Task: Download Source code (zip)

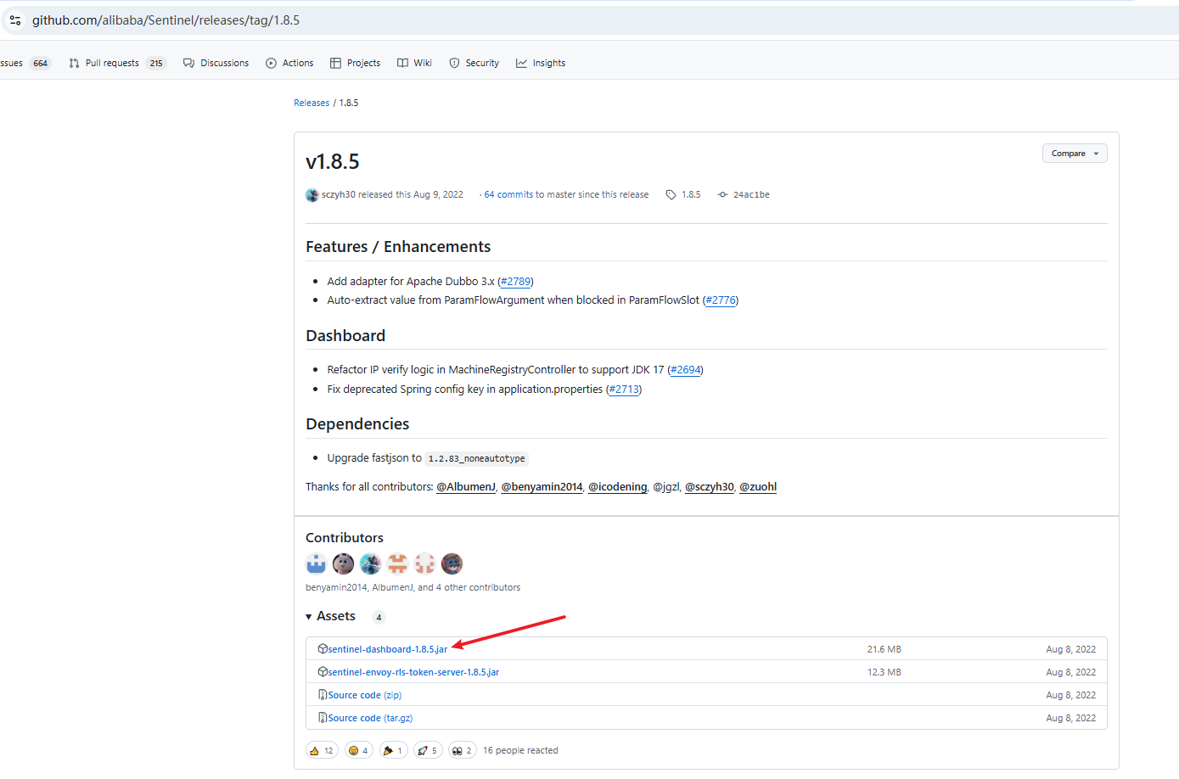Action: (x=365, y=695)
